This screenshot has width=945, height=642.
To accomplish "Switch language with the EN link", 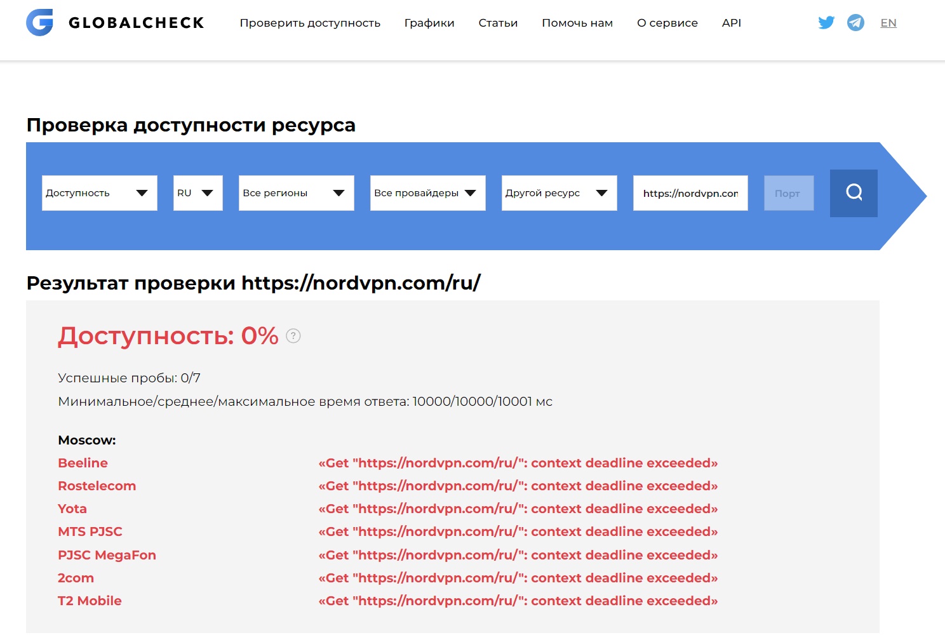I will click(x=888, y=23).
